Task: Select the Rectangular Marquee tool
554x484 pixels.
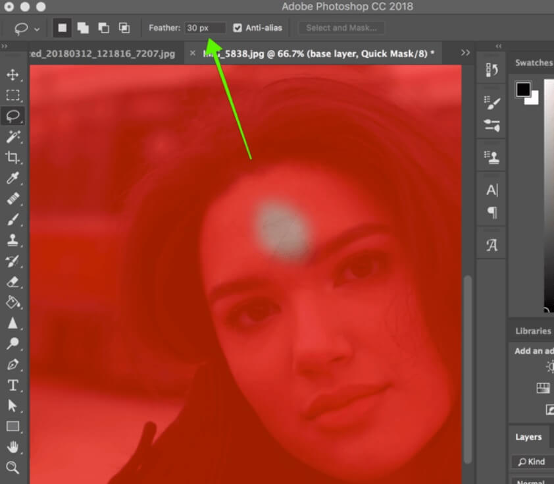Action: tap(13, 95)
